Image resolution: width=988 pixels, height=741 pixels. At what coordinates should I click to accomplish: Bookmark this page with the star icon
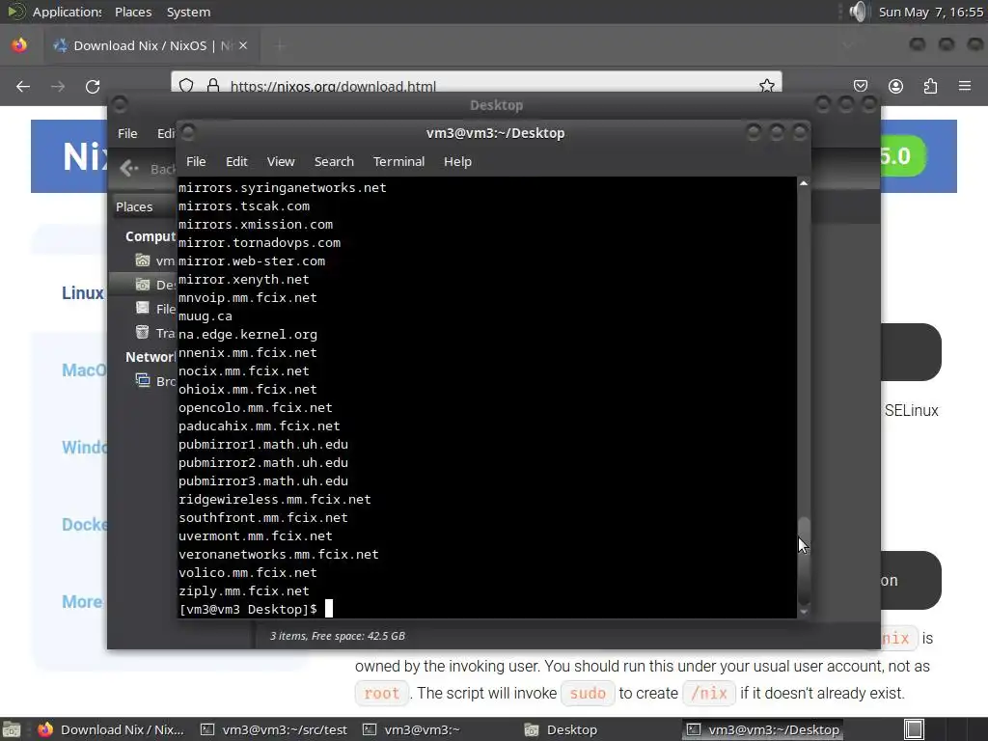coord(767,86)
